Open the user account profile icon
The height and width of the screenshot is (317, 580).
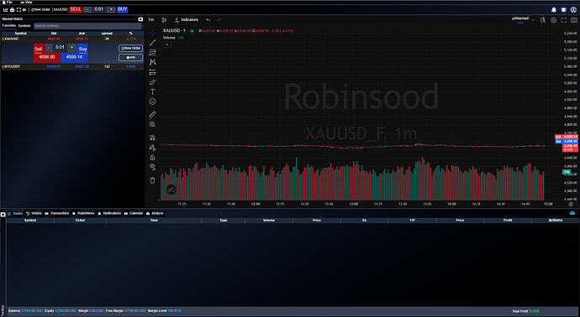[x=573, y=10]
